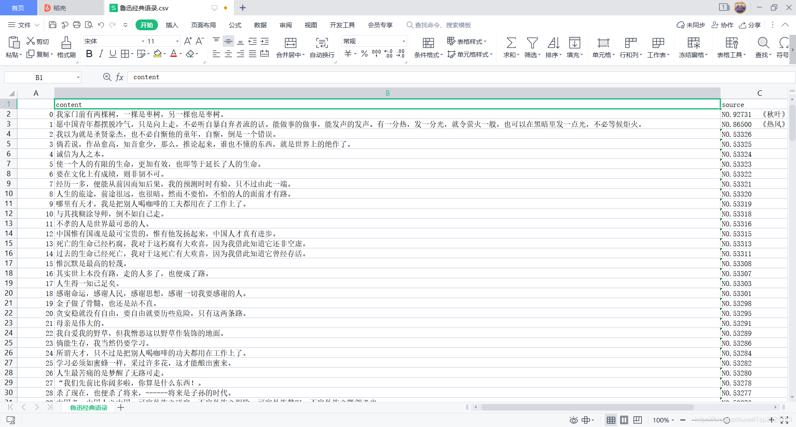Add a new document tab
Viewport: 796px width, 427px height.
[243, 8]
